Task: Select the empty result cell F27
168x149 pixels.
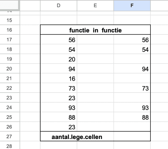Action: tap(132, 137)
